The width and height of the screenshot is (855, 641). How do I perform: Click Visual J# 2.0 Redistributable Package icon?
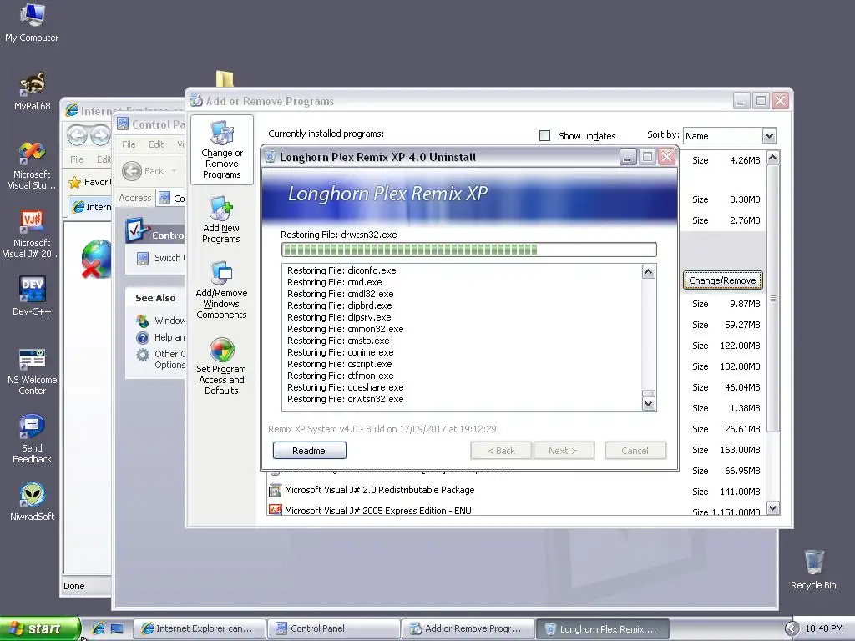click(x=276, y=489)
